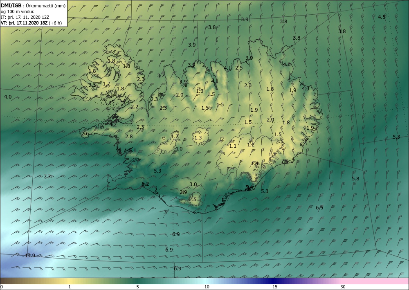This screenshot has width=409, height=290.
Task: Click the 5.2 value on the southwest coast
Action: [145, 184]
